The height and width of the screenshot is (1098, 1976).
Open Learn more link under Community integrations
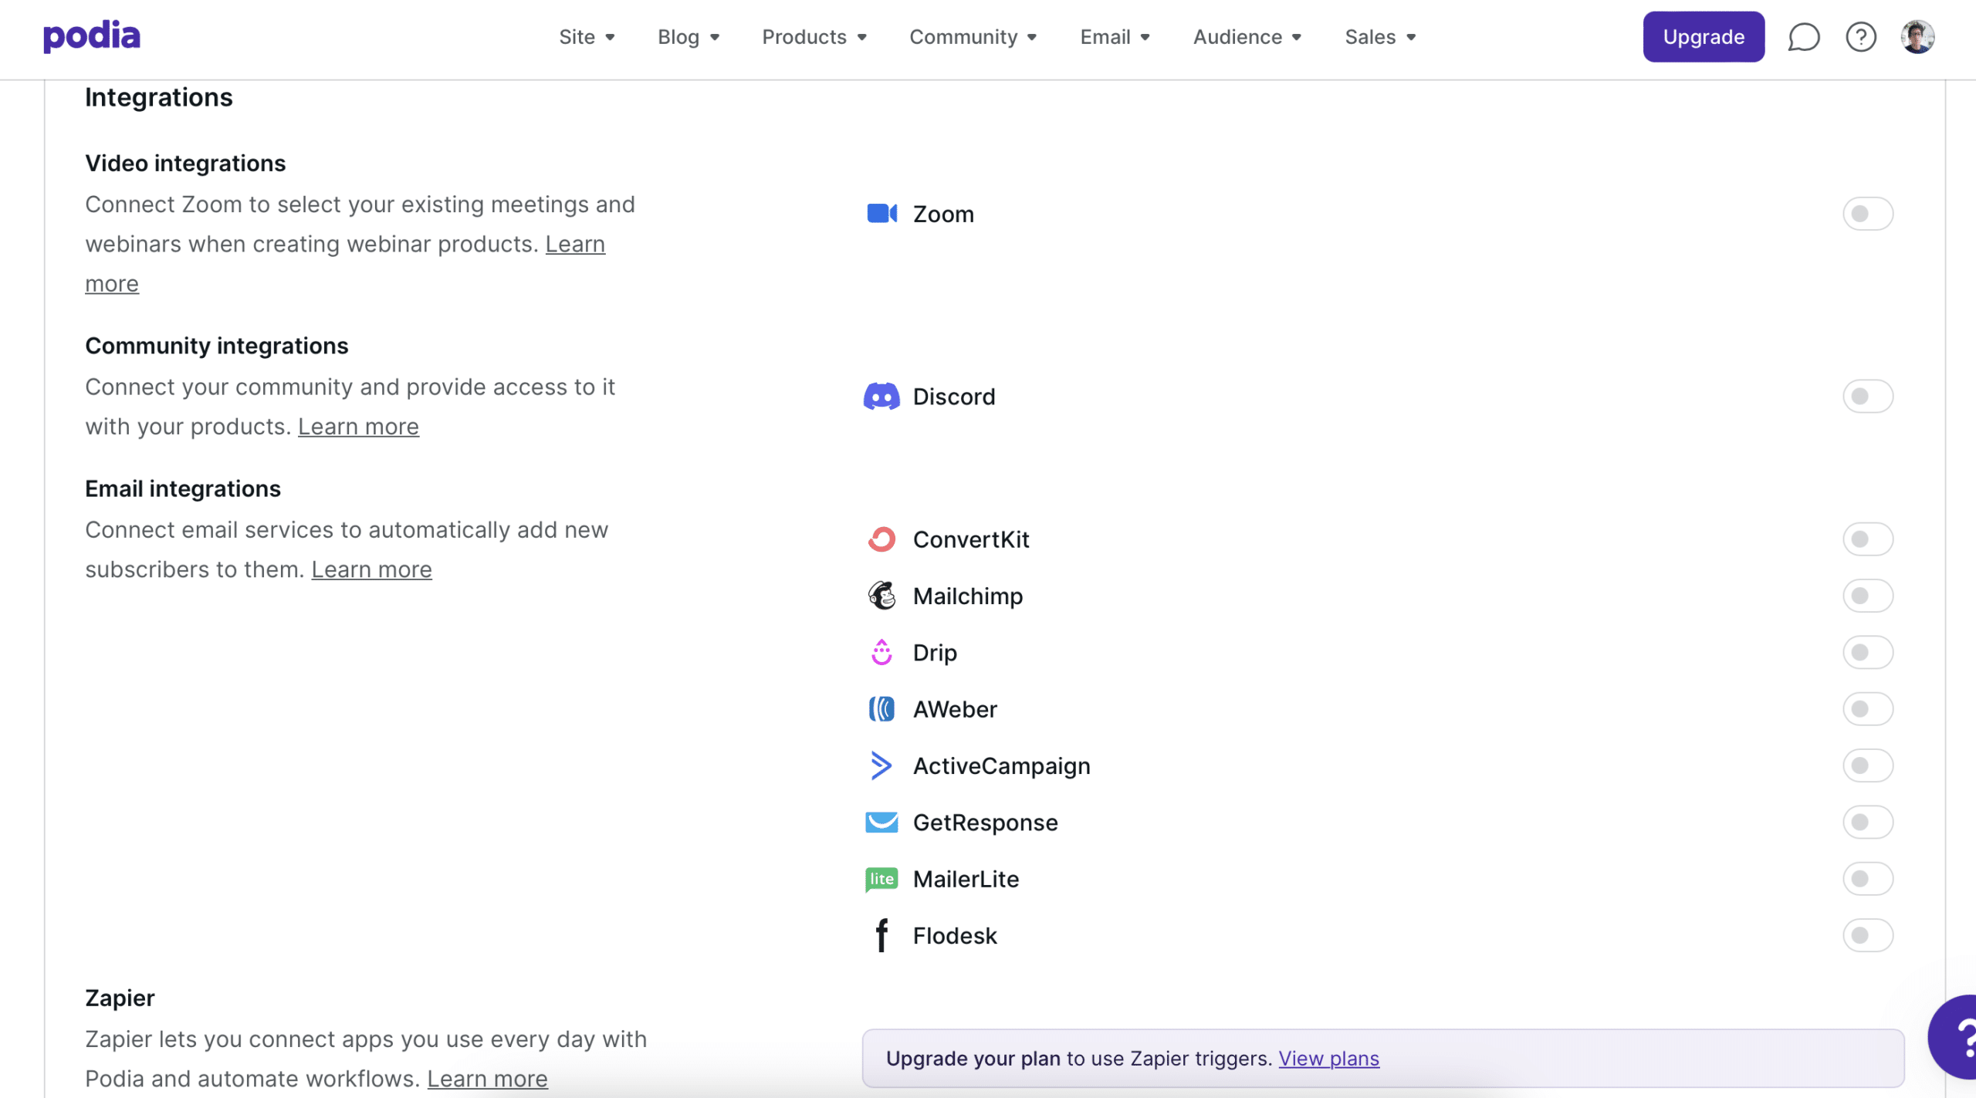358,427
